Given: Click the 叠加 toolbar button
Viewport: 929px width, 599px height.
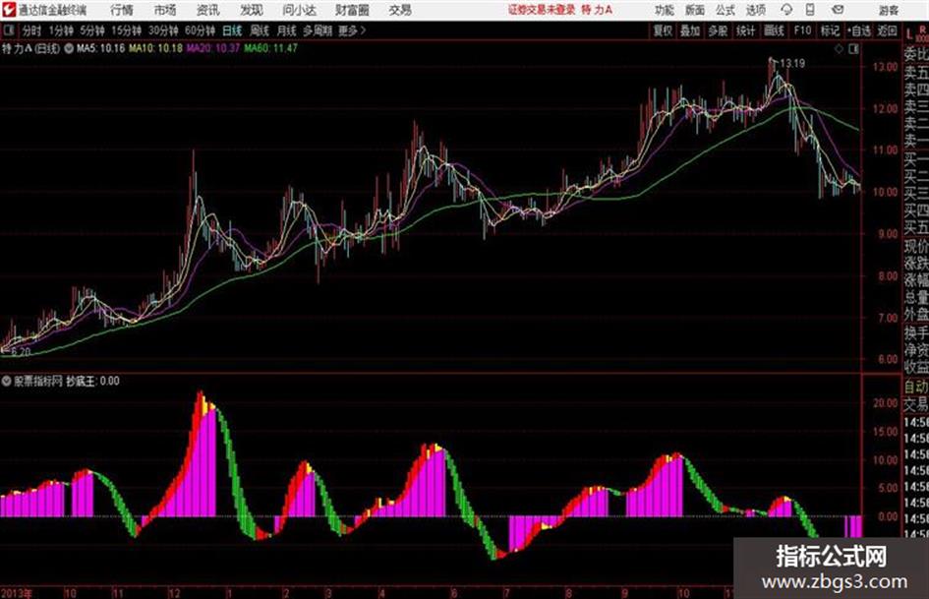Looking at the screenshot, I should click(690, 30).
